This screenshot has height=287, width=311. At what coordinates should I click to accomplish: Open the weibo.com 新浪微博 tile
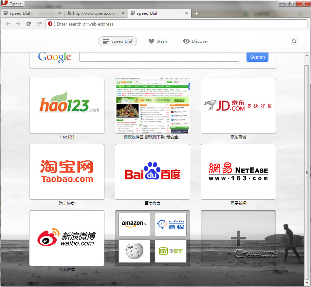67,238
